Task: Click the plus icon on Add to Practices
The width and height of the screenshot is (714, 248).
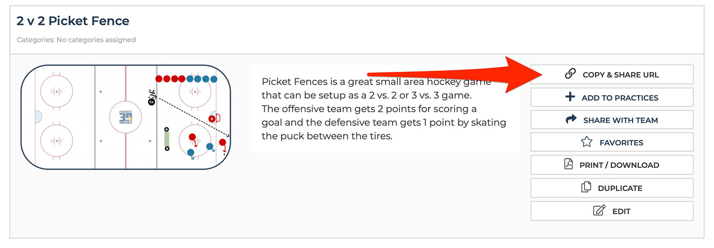Action: click(570, 97)
